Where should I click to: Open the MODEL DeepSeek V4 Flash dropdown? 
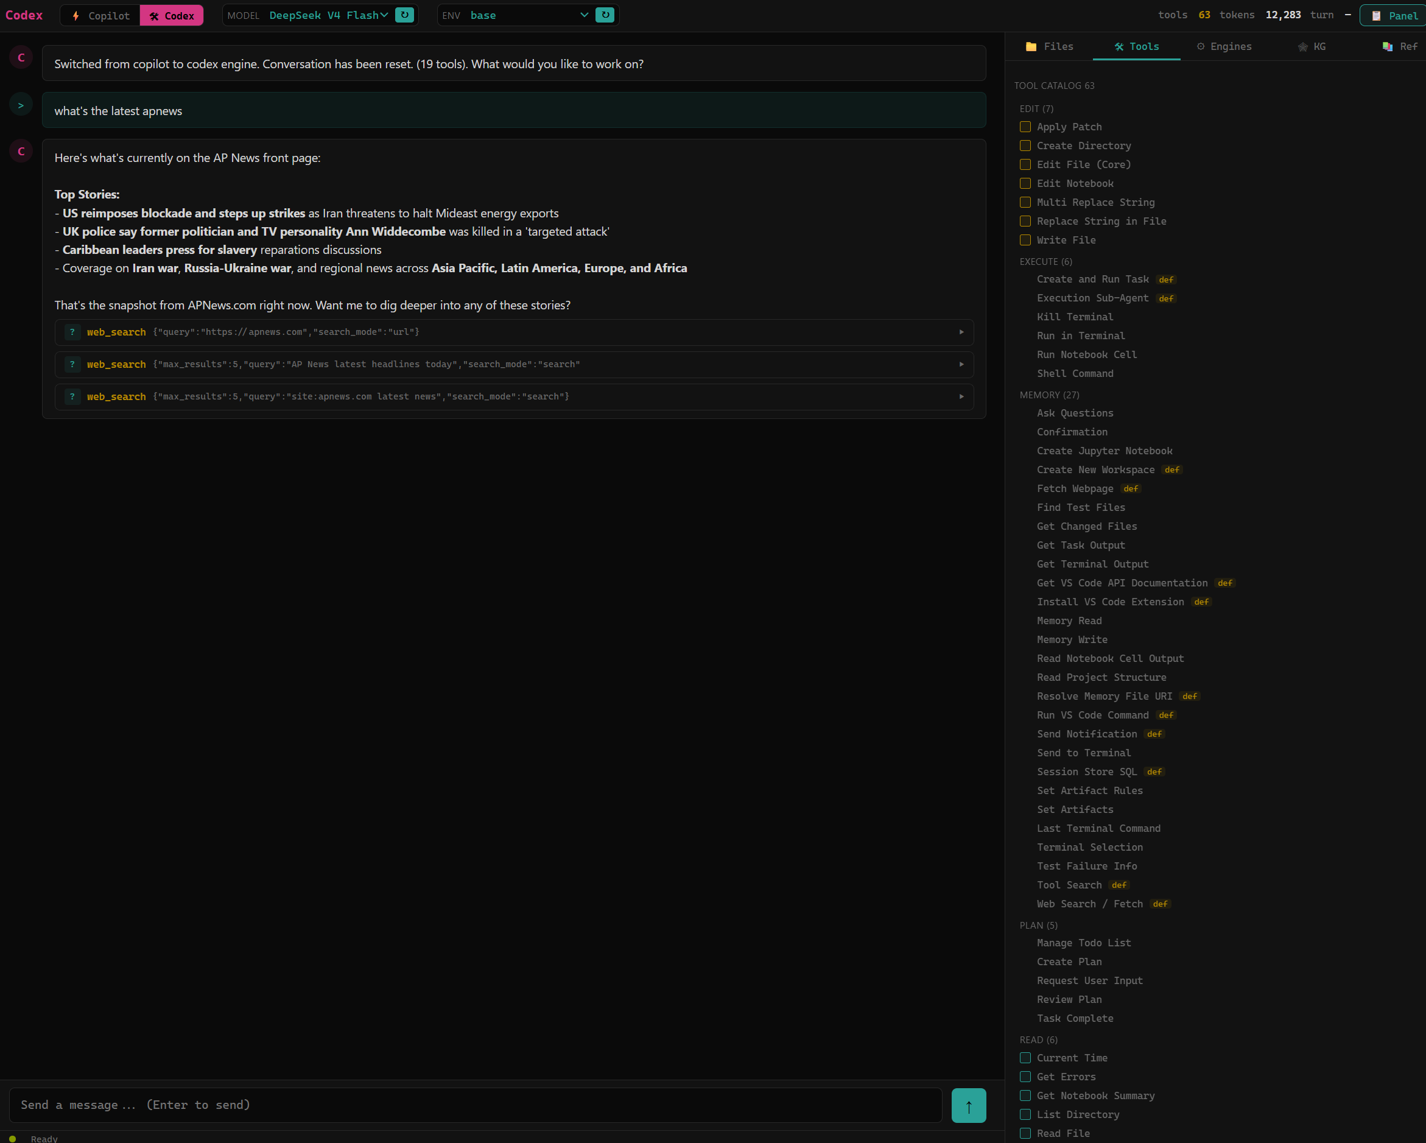point(328,15)
